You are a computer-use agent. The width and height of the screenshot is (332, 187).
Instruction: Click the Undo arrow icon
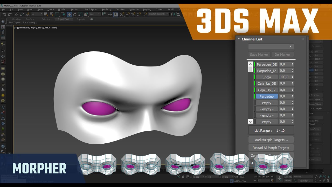[x=4, y=15]
